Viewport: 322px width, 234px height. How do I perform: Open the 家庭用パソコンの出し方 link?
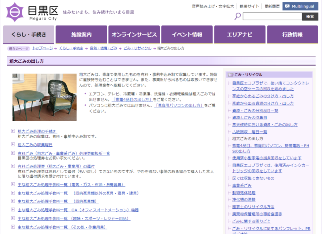tap(179, 105)
